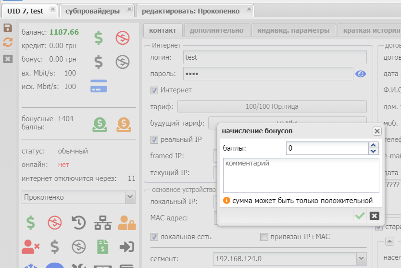Screen dimensions: 401x268
Task: Click the green bonus points accrual icon
Action: [x=100, y=125]
